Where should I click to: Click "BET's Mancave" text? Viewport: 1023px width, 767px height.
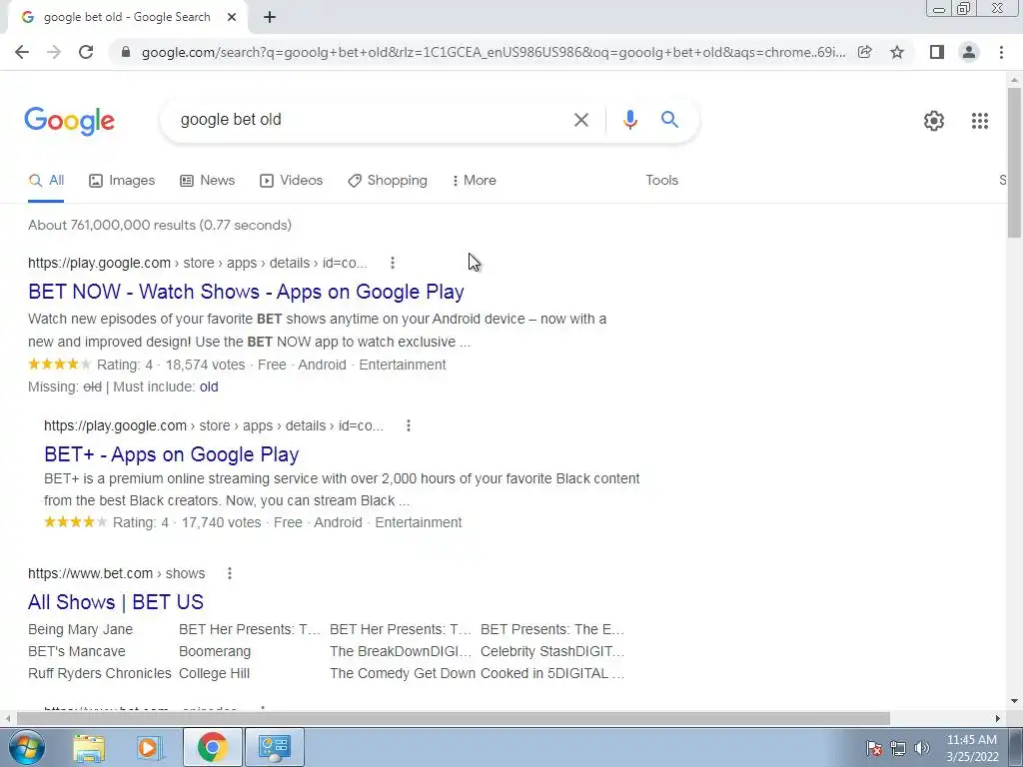point(76,651)
